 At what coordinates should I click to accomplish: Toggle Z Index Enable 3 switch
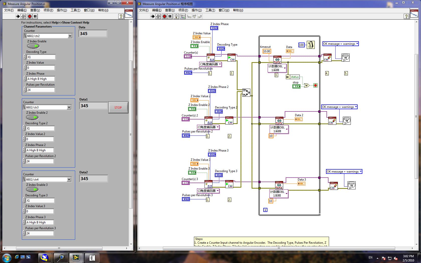[x=32, y=190]
